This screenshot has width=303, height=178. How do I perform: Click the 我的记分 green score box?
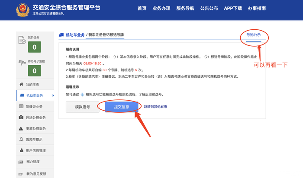[35, 47]
